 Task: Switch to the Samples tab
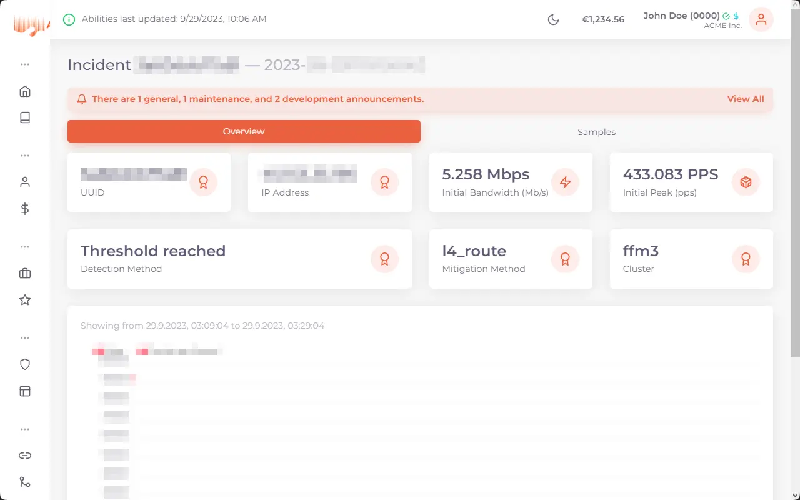596,131
